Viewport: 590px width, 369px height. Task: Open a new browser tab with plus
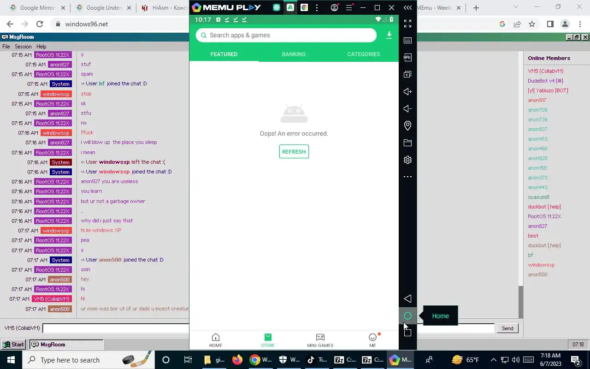pyautogui.click(x=476, y=8)
